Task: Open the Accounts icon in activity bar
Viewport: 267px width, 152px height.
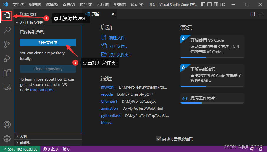Action: 7,125
